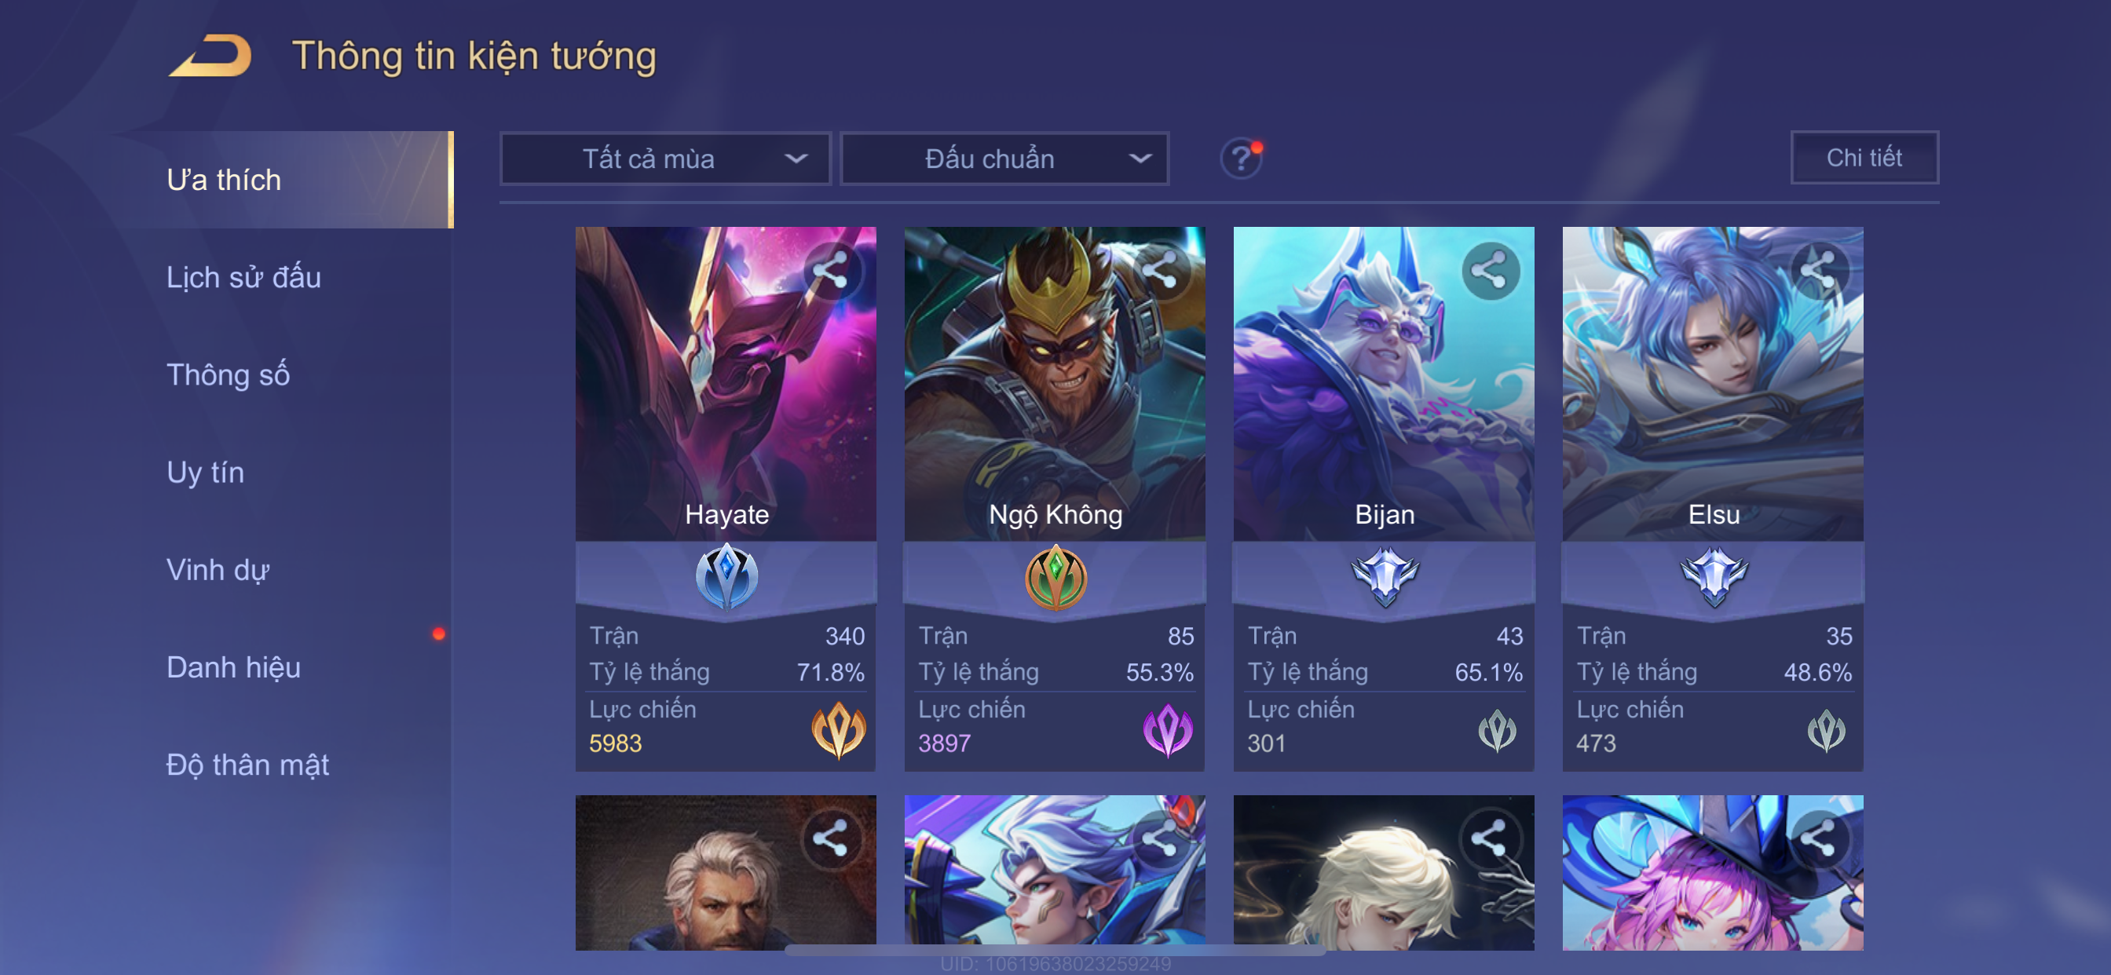Switch to the Lịch sử đấu tab
This screenshot has height=975, width=2111.
[x=243, y=277]
